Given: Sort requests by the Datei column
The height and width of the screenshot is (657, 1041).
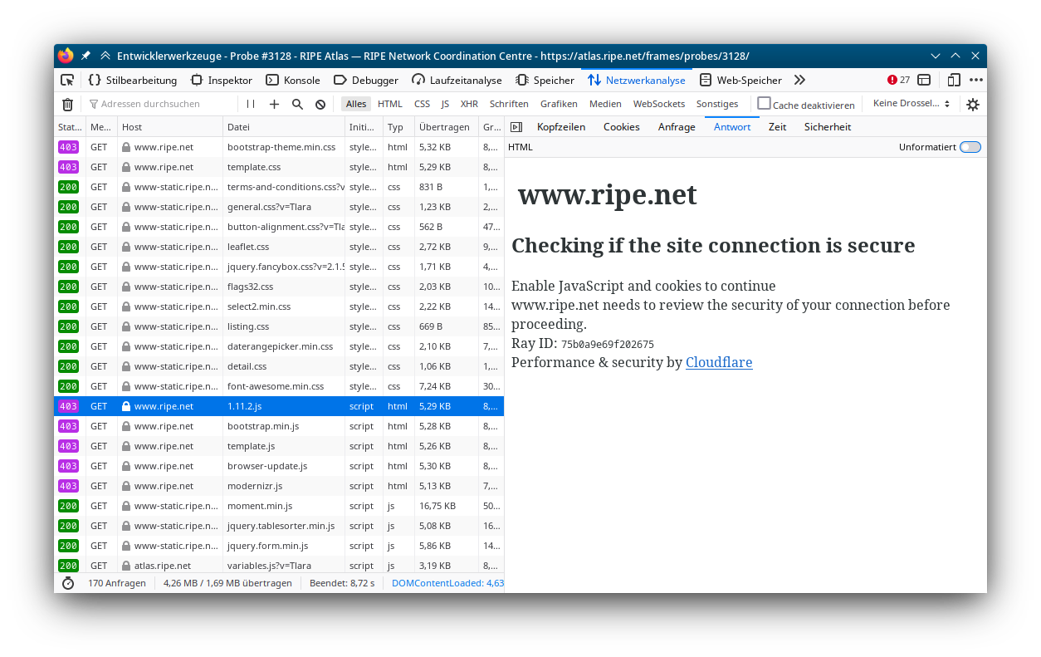Looking at the screenshot, I should tap(284, 127).
